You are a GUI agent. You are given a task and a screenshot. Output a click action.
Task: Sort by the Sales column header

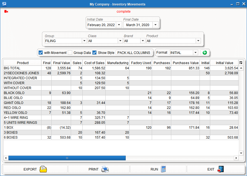point(77,63)
